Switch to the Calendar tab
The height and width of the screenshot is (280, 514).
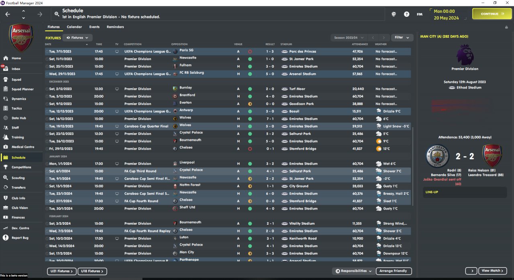coord(74,27)
